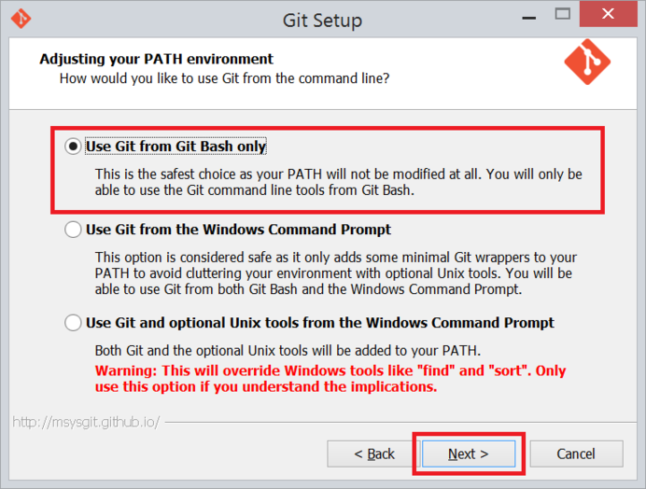Click the 'Use Git from Git Bash only' label
Image resolution: width=646 pixels, height=489 pixels.
(176, 147)
